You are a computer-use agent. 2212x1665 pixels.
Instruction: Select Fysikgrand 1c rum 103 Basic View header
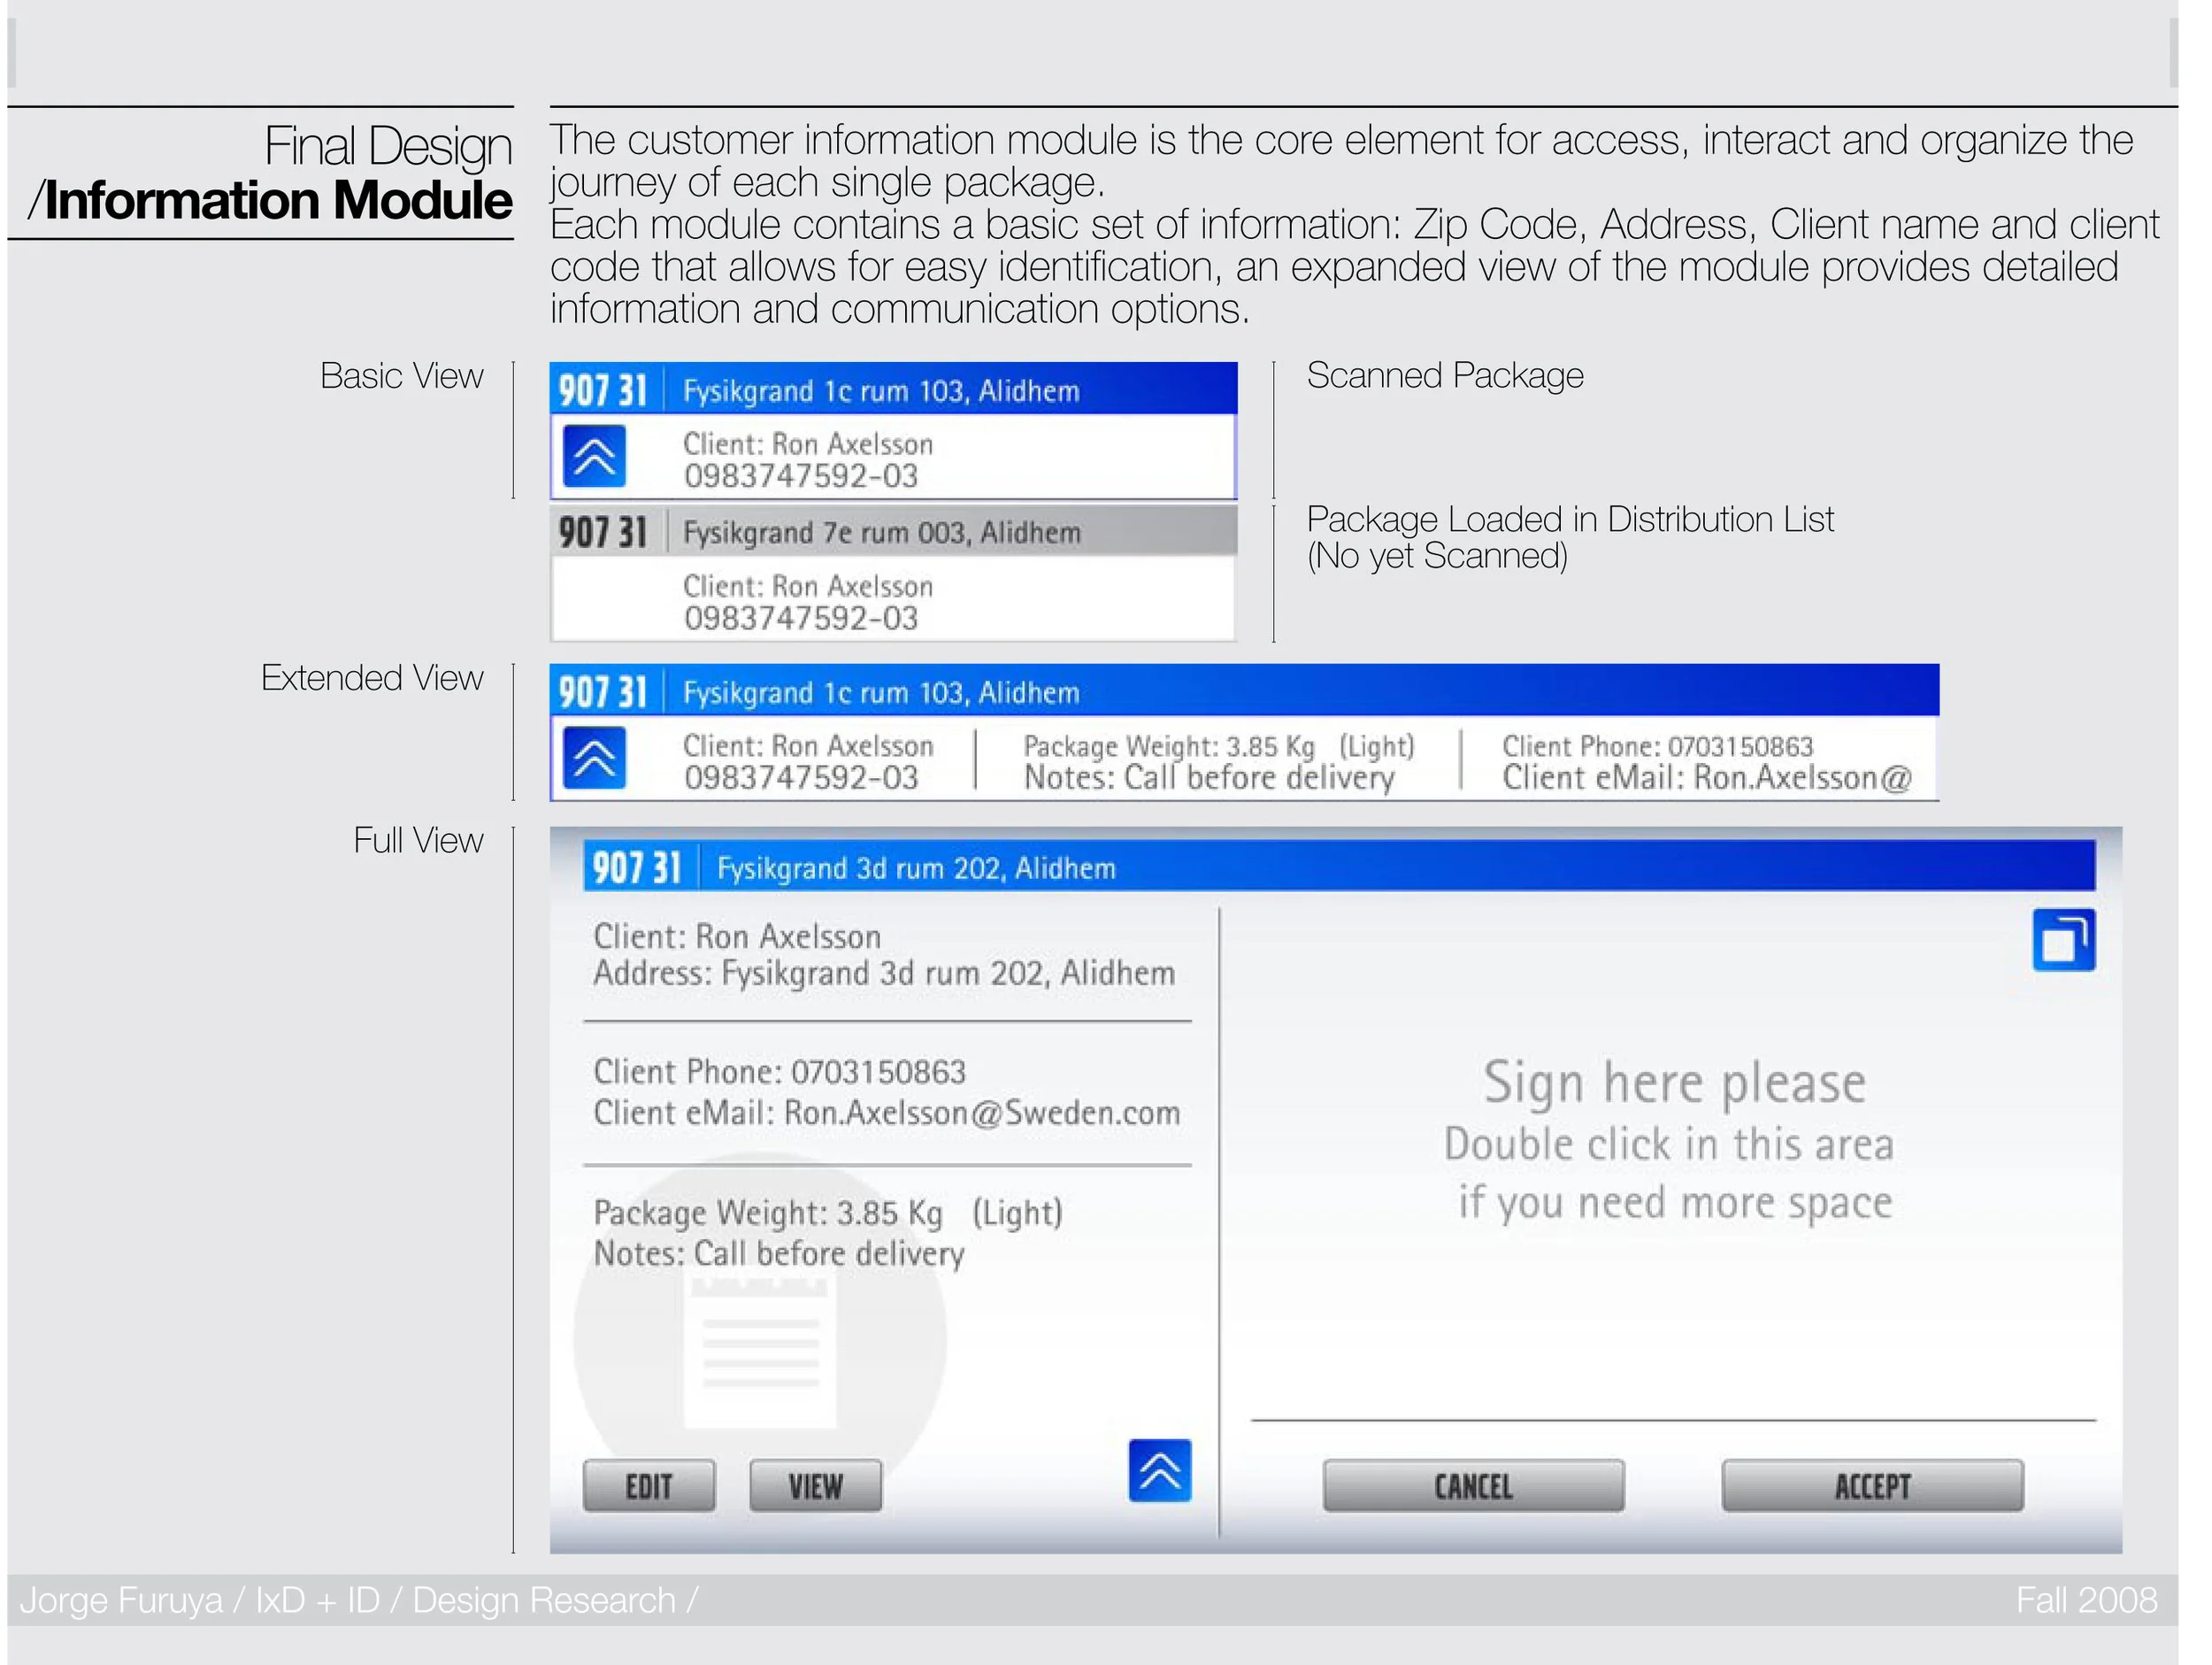coord(881,390)
